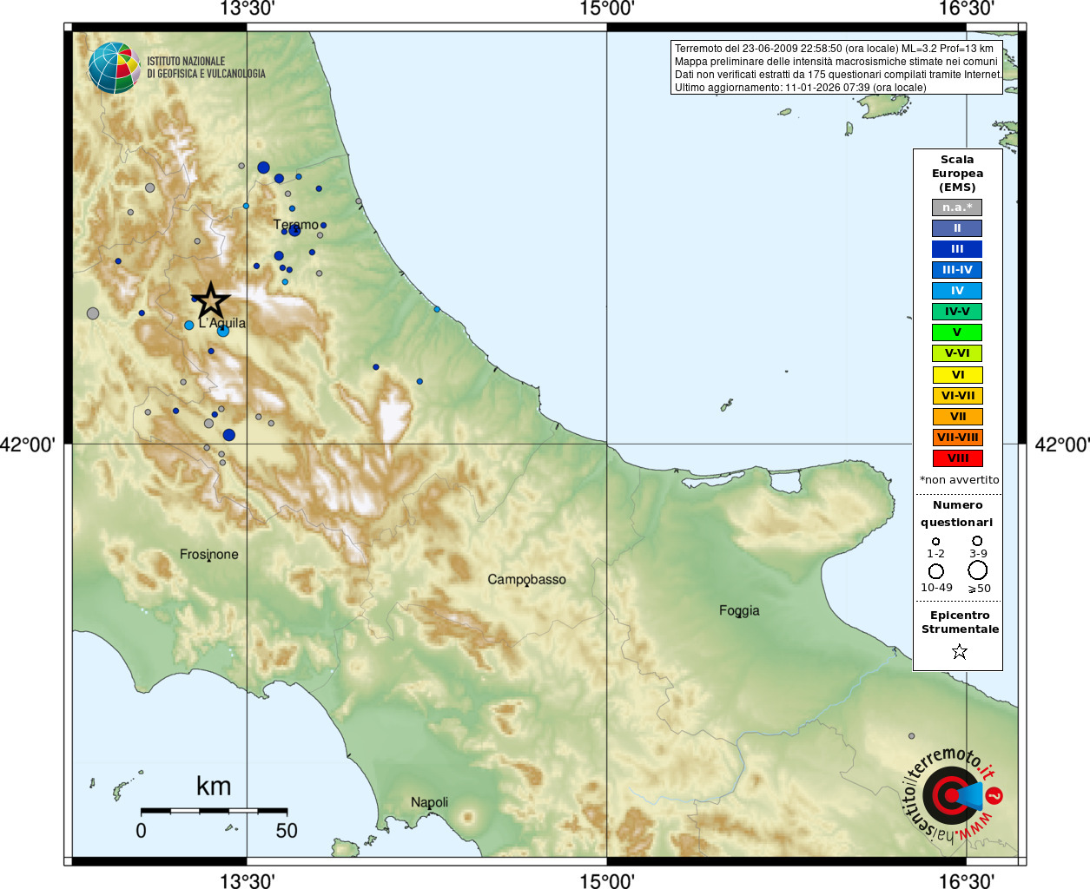Screen dimensions: 1090x889
Task: Select the gray n.a. legend swatch
Action: pyautogui.click(x=957, y=207)
